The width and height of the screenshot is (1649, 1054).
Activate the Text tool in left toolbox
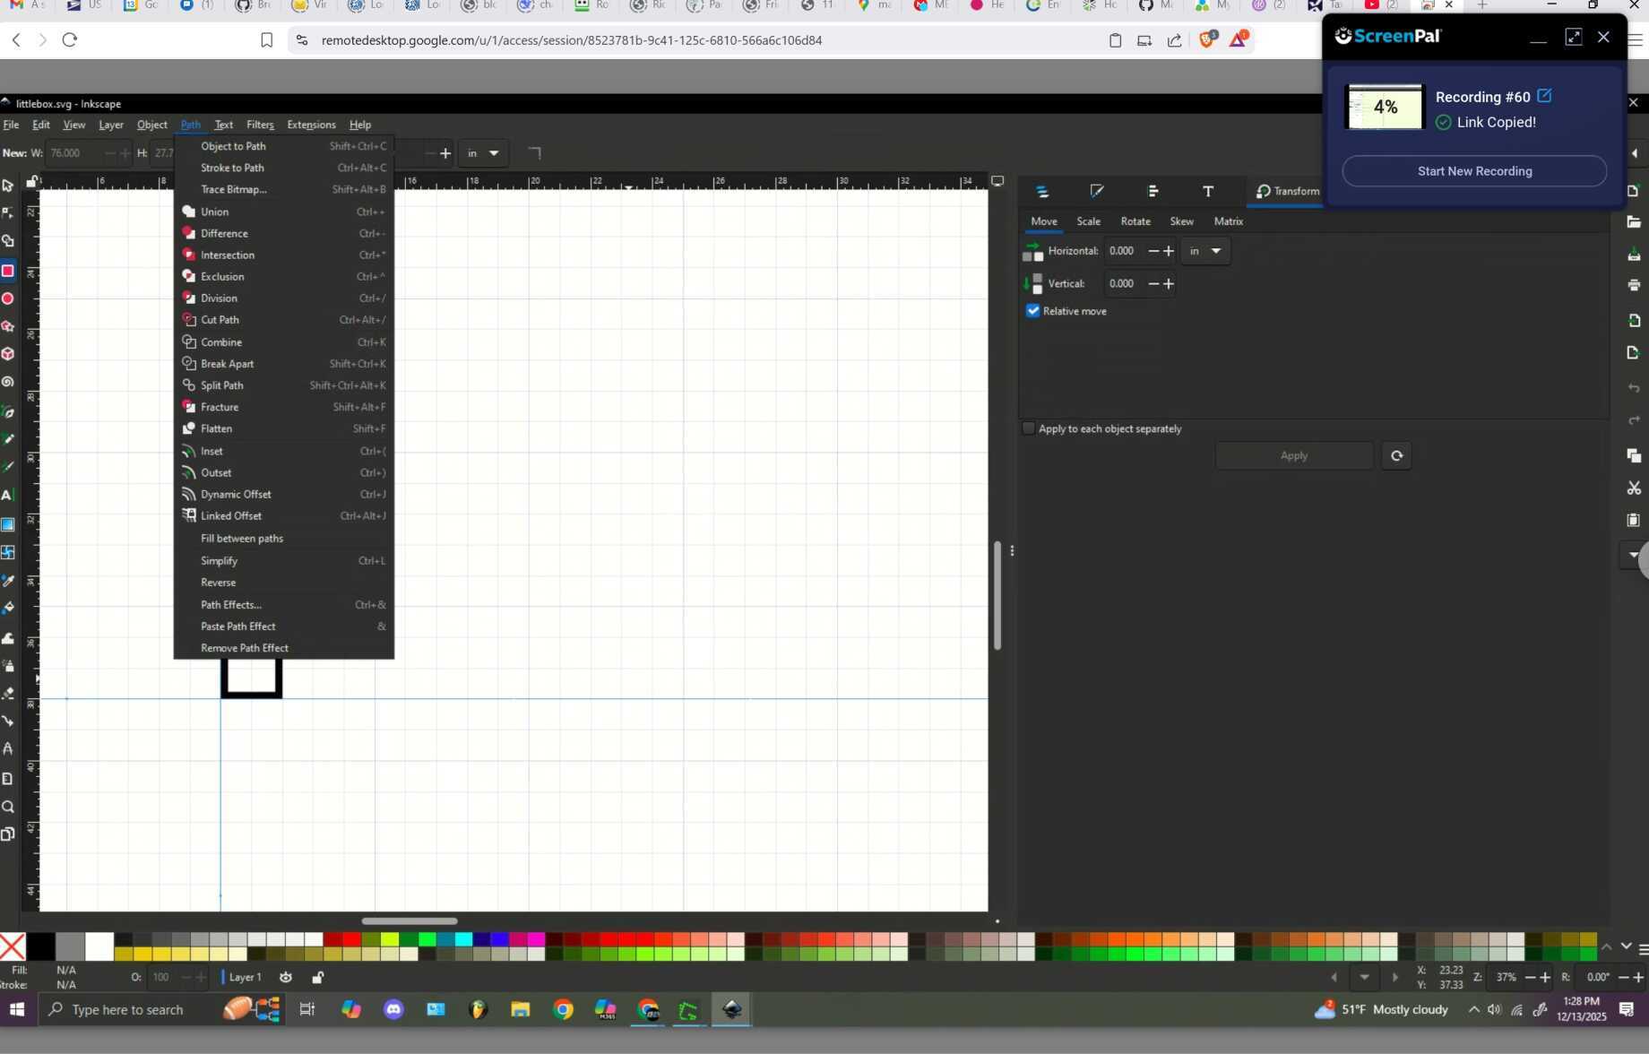pos(8,495)
